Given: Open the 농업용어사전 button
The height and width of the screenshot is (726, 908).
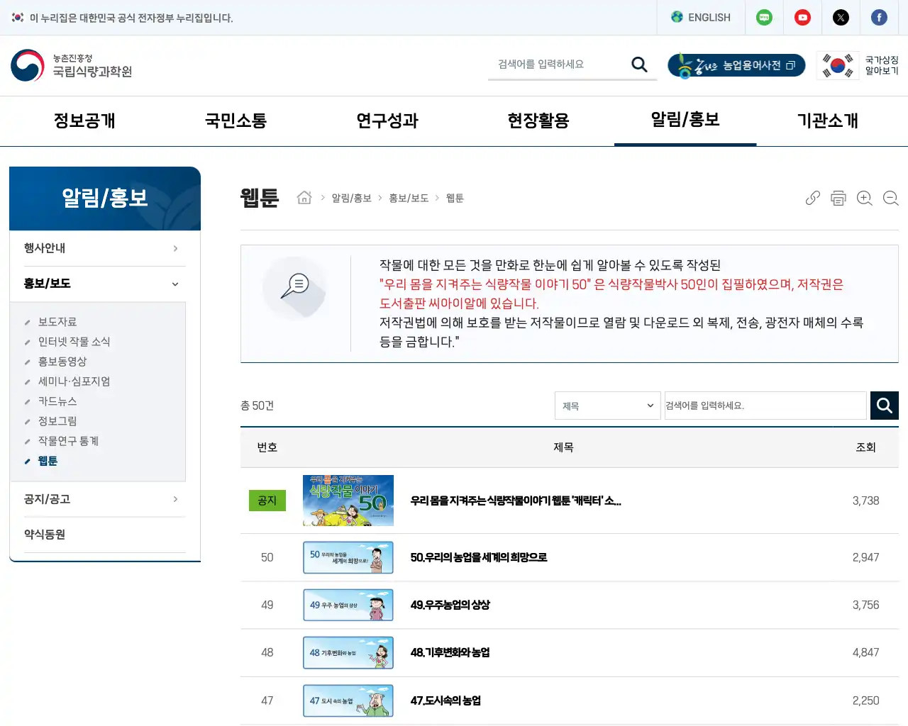Looking at the screenshot, I should coord(736,65).
